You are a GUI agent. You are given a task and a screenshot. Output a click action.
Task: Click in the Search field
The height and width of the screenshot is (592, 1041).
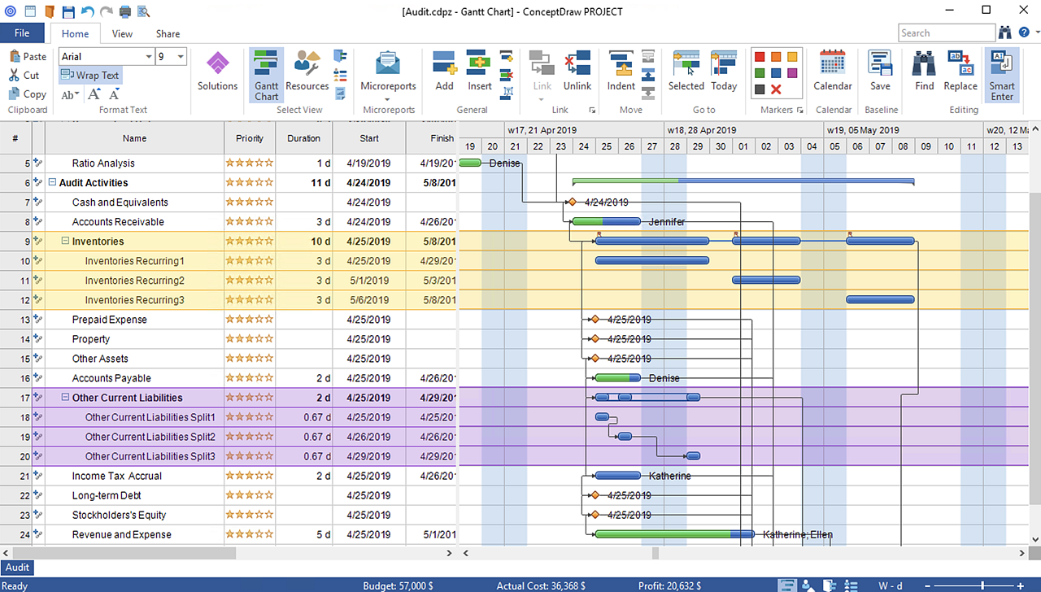point(947,33)
